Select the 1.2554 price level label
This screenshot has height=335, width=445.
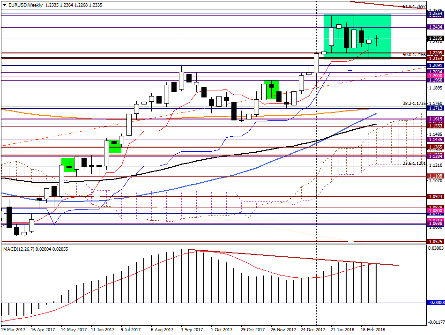436,14
